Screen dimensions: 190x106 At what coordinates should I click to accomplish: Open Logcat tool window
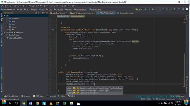26,96
